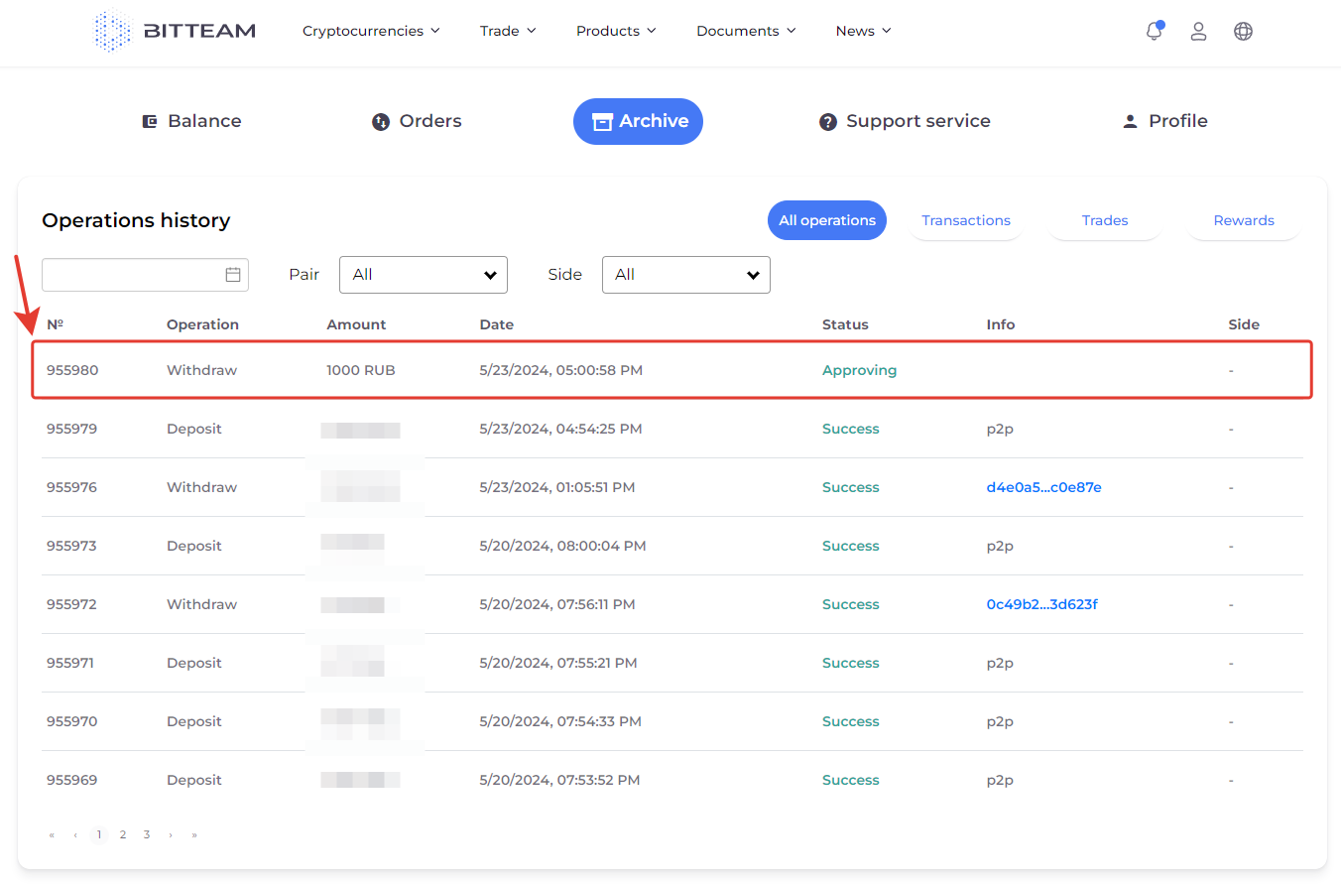Click the Info column header
Image resolution: width=1341 pixels, height=885 pixels.
coord(1001,324)
